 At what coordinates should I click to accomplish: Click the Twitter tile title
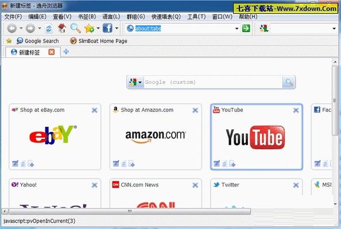pos(230,185)
